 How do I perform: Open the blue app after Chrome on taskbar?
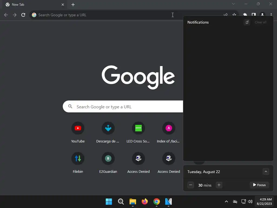click(x=168, y=201)
